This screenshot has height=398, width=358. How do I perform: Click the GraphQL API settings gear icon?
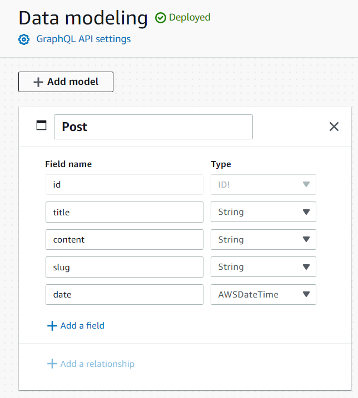coord(23,39)
